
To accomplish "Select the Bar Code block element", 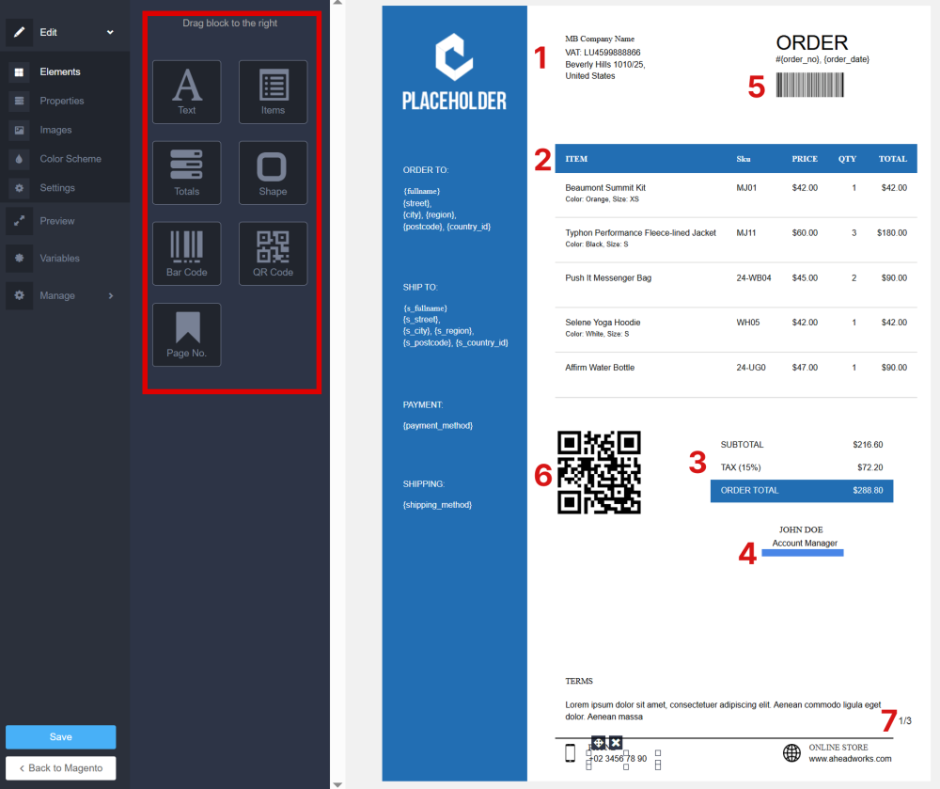I will point(186,254).
